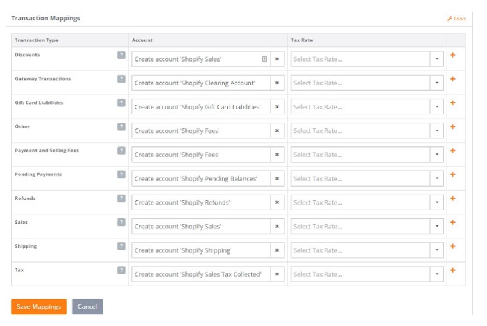The width and height of the screenshot is (487, 326).
Task: Clear the Shopify Pending Balances account
Action: pos(277,179)
